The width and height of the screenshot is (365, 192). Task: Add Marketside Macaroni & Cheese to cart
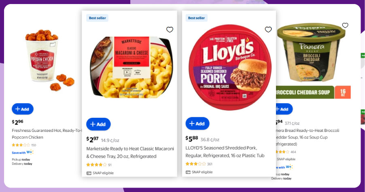point(98,124)
